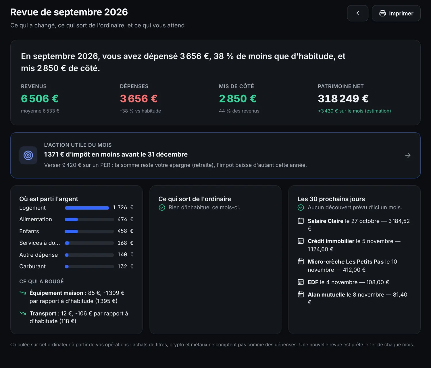Image resolution: width=431 pixels, height=368 pixels.
Task: Click the 140 € amount
Action: [125, 255]
